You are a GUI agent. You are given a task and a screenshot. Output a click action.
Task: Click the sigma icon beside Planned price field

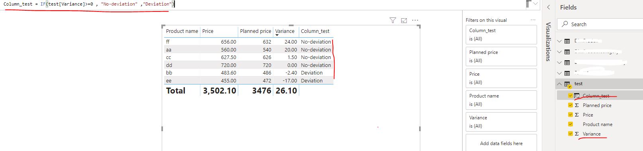(576, 105)
